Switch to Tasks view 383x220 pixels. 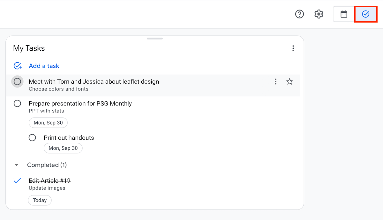(366, 14)
